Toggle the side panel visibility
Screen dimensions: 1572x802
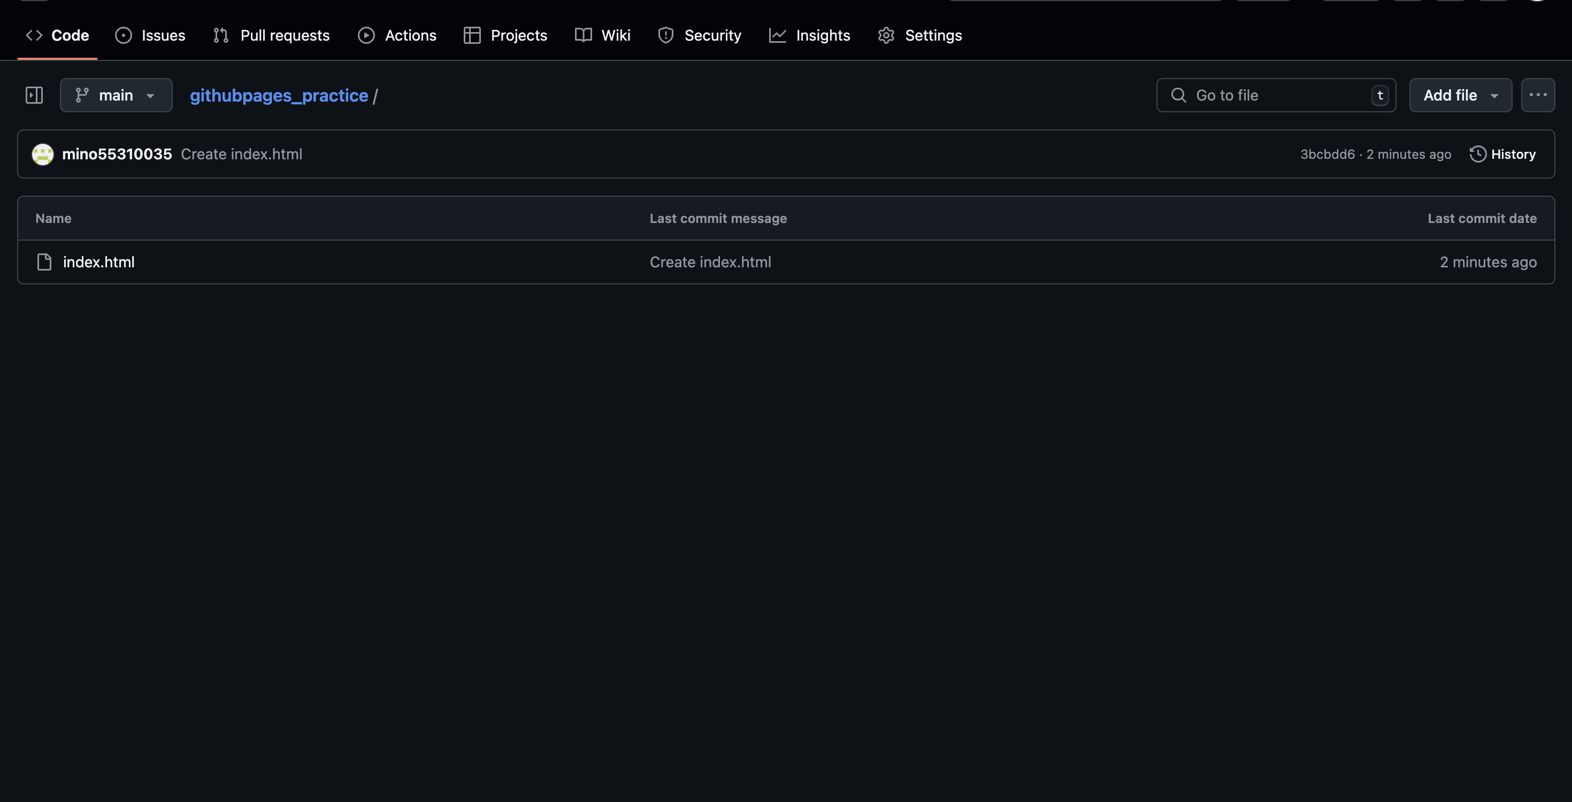tap(35, 95)
